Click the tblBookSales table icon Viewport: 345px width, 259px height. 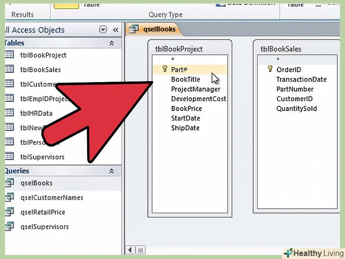pyautogui.click(x=9, y=69)
